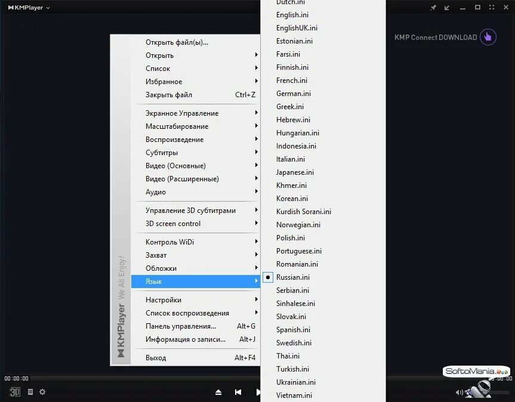The image size is (515, 402).
Task: Open the 'Контроль WiDi' submenu
Action: [x=195, y=242]
